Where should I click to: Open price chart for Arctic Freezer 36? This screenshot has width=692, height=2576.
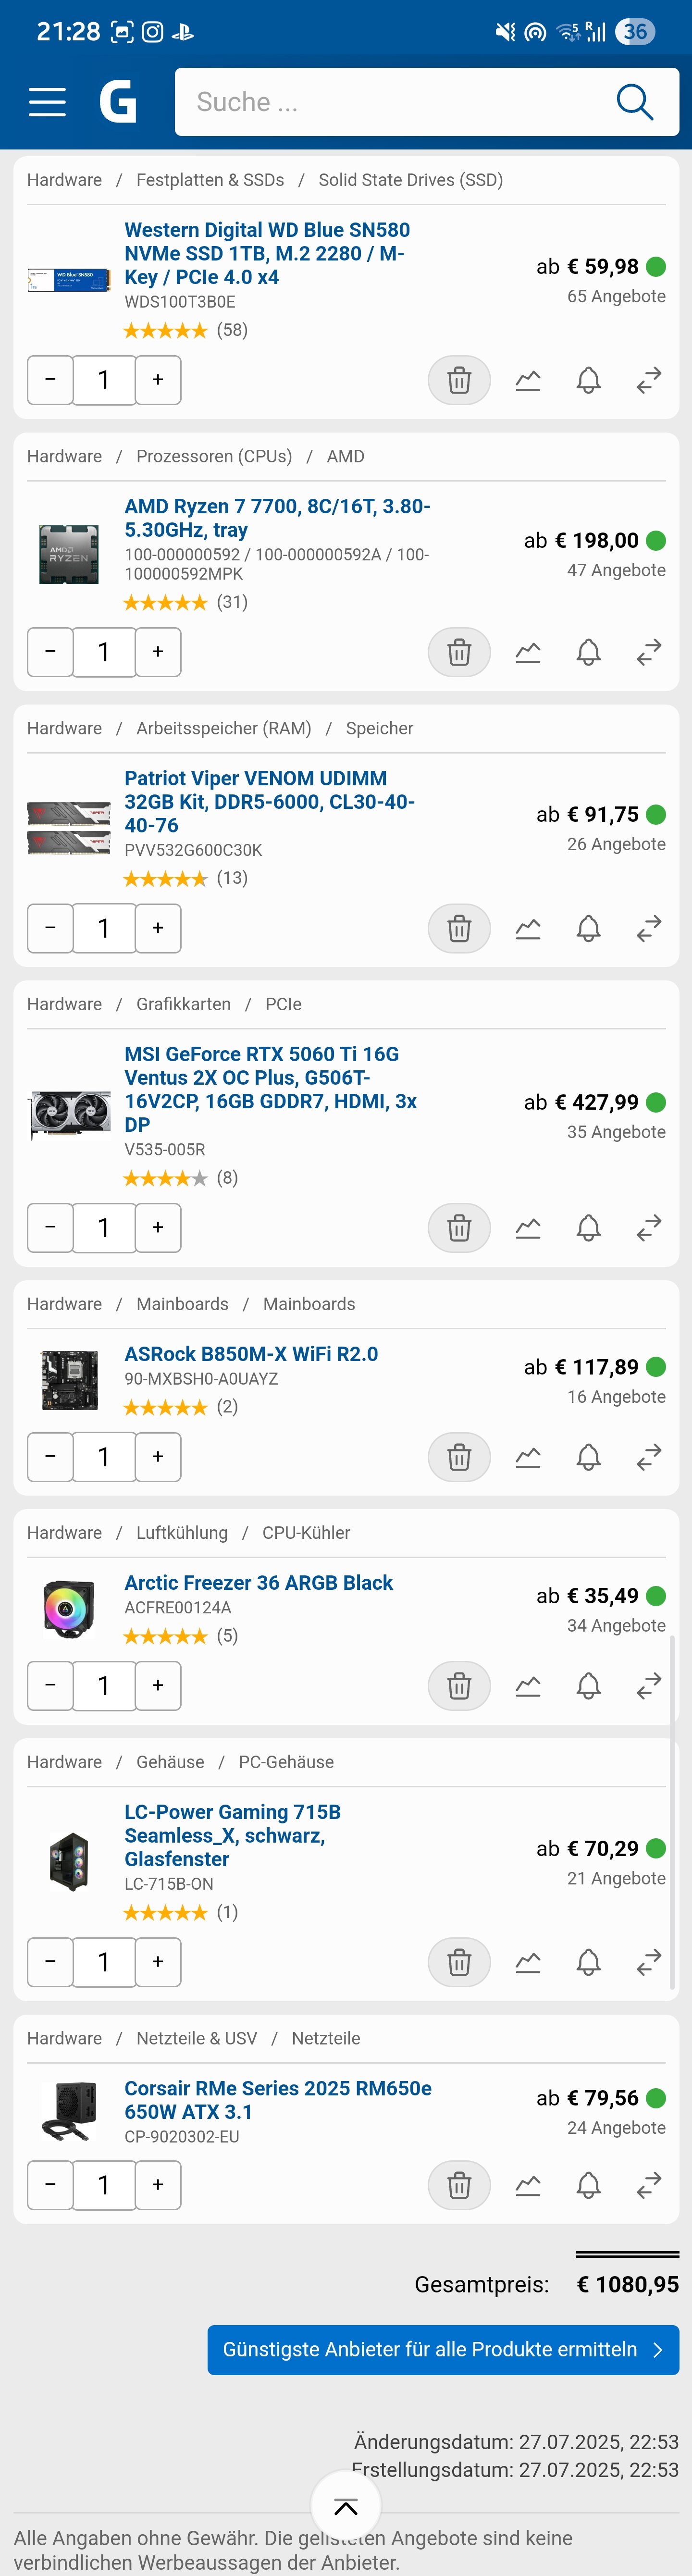tap(528, 1686)
